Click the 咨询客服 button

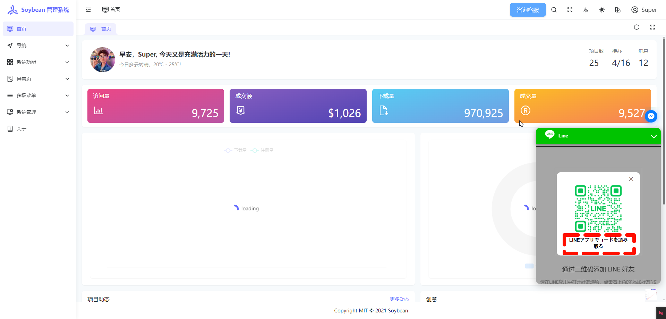(528, 10)
